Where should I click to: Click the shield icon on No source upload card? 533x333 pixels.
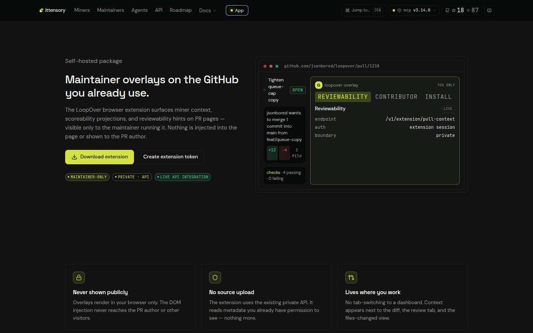(215, 277)
